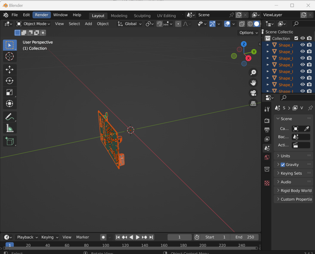Viewport: 315px width, 254px height.
Task: Expand the Rigid Body World panel
Action: pyautogui.click(x=293, y=191)
